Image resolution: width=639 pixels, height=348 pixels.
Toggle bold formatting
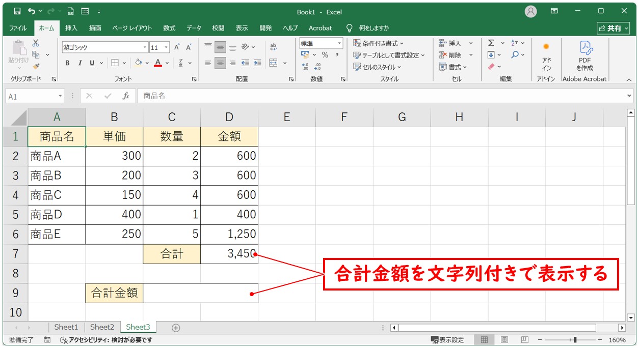coord(67,63)
